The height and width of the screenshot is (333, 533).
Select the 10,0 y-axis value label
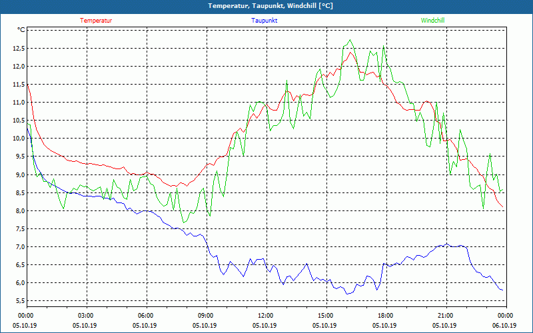pos(17,139)
